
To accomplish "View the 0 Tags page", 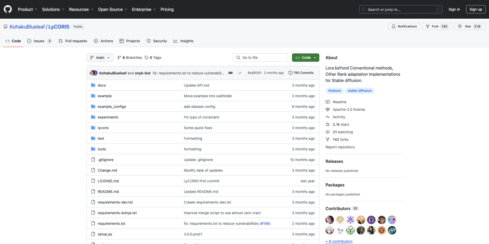I will click(153, 58).
